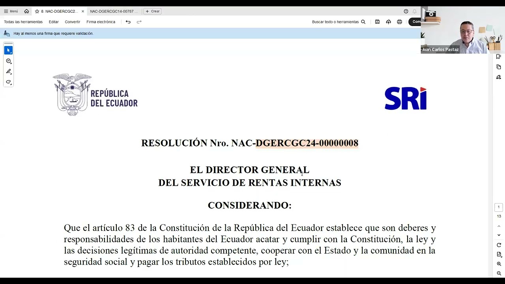
Task: Open the notifications bell
Action: (x=415, y=11)
